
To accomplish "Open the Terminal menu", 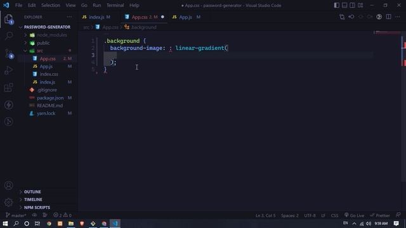I will pos(115,5).
